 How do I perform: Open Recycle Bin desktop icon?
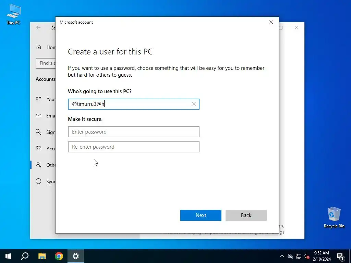(334, 217)
